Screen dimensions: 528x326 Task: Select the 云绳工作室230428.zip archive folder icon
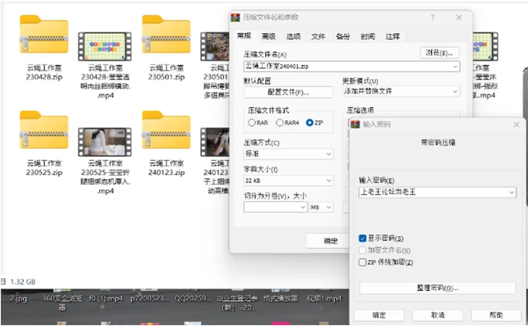click(44, 34)
